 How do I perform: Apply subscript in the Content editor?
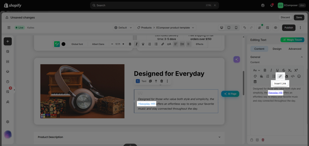(x=290, y=70)
